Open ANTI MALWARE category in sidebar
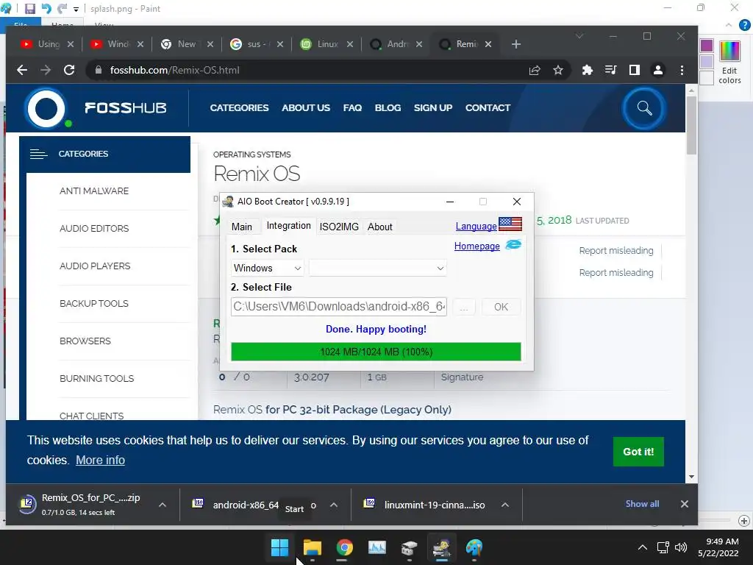The image size is (753, 565). [x=93, y=191]
